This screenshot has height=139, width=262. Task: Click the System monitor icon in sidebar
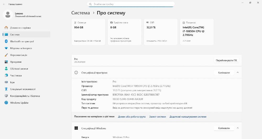pyautogui.click(x=6, y=35)
